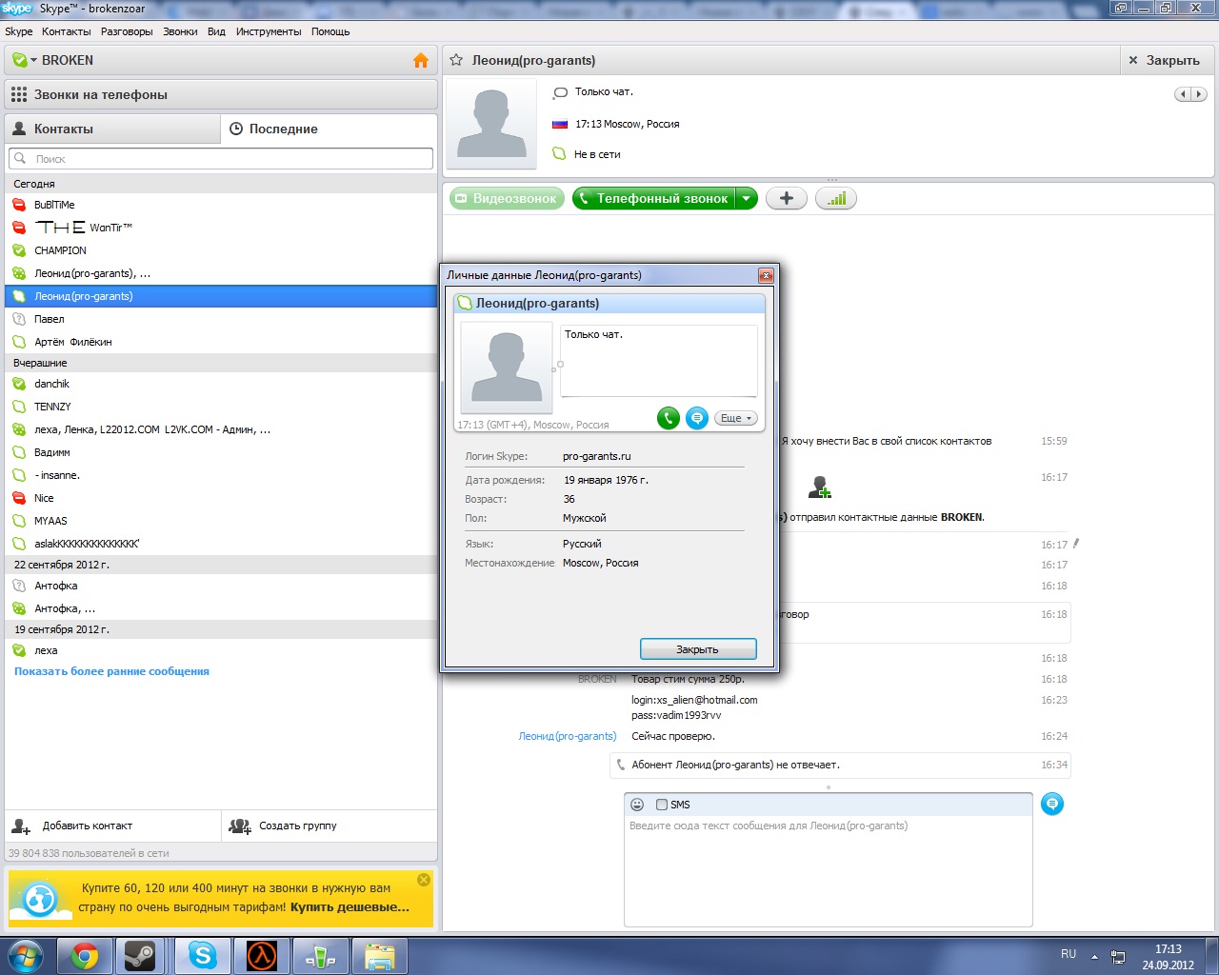Click the contacts search field

click(x=221, y=159)
